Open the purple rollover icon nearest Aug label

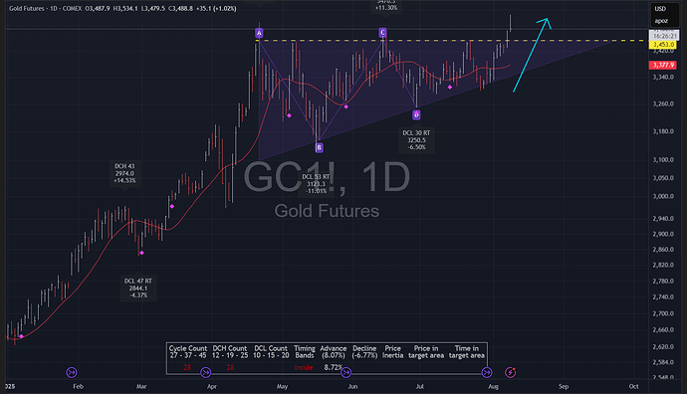tap(487, 372)
